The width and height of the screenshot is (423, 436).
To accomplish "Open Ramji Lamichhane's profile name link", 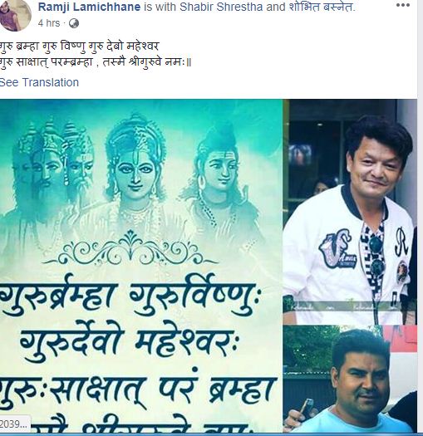I will tap(89, 7).
